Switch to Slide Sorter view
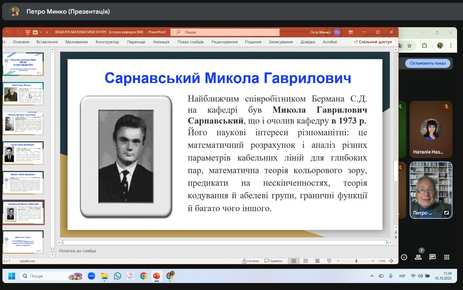 point(306,261)
